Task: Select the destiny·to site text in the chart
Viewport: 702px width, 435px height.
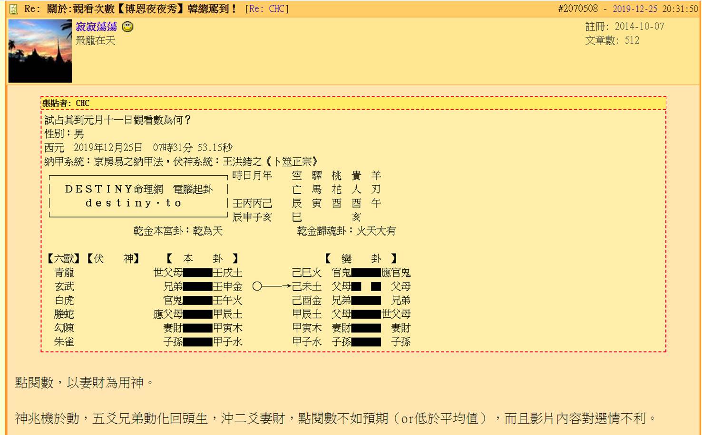Action: click(x=134, y=203)
